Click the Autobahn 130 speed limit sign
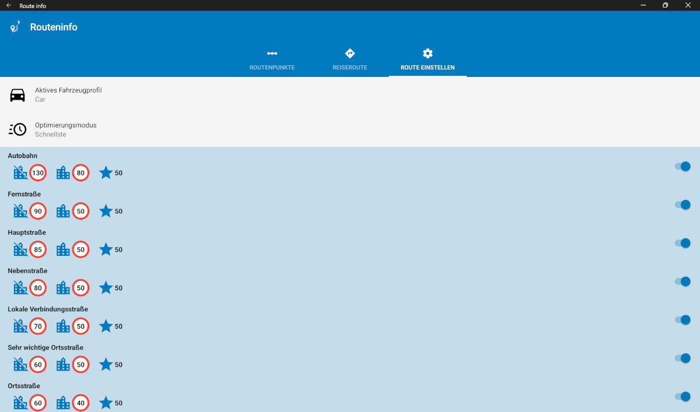Viewport: 700px width, 412px height. point(38,173)
